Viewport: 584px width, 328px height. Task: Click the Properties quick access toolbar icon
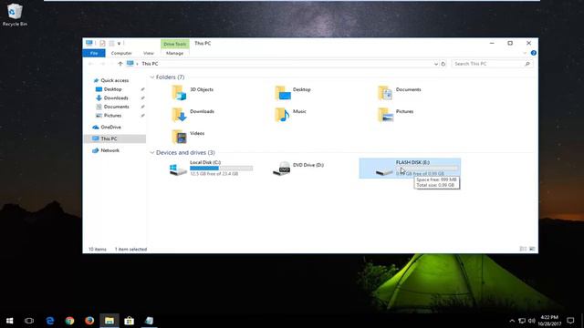click(102, 44)
